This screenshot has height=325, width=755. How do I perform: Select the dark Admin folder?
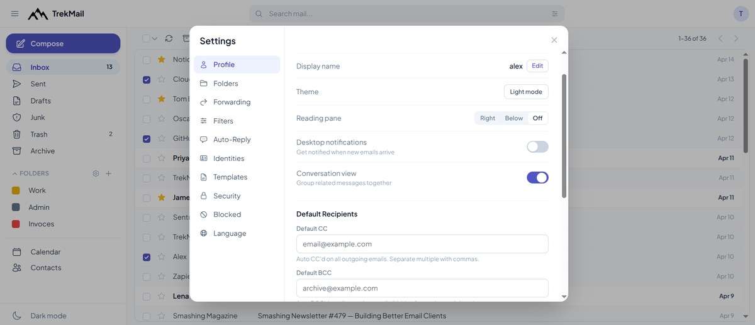pos(63,207)
